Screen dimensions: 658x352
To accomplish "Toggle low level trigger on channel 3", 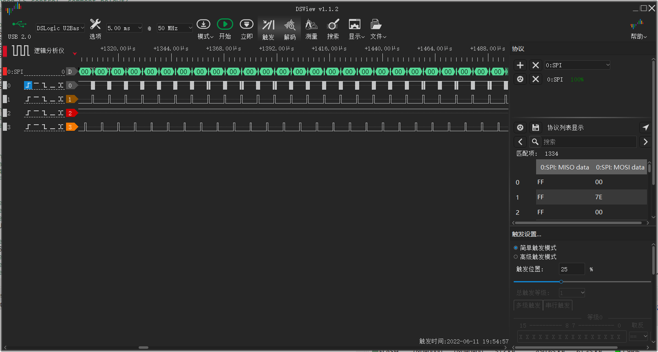I will coord(53,127).
